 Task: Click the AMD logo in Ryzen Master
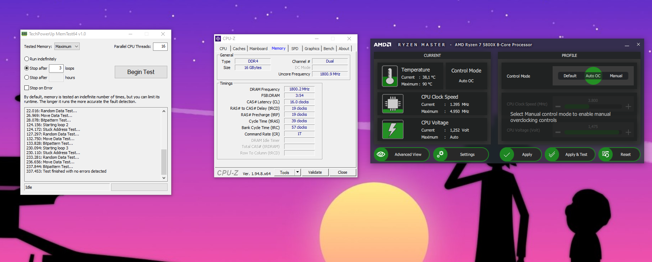[382, 45]
